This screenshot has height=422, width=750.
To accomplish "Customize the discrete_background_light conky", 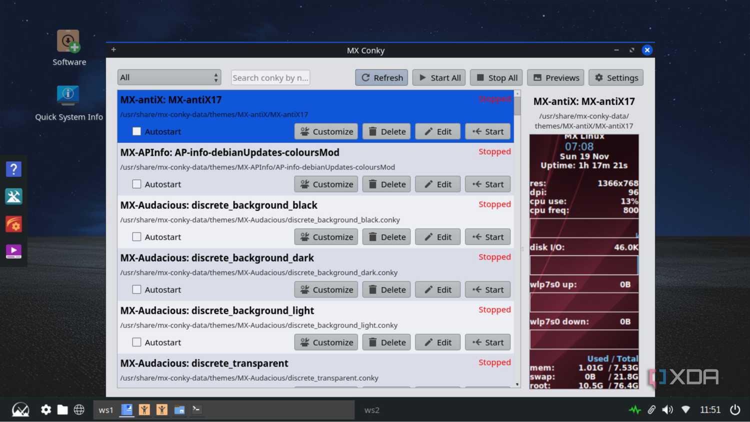I will coord(326,342).
